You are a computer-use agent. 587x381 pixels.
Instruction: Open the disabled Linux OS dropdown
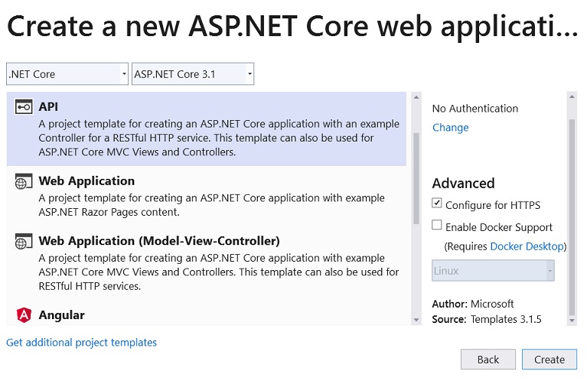coord(493,270)
